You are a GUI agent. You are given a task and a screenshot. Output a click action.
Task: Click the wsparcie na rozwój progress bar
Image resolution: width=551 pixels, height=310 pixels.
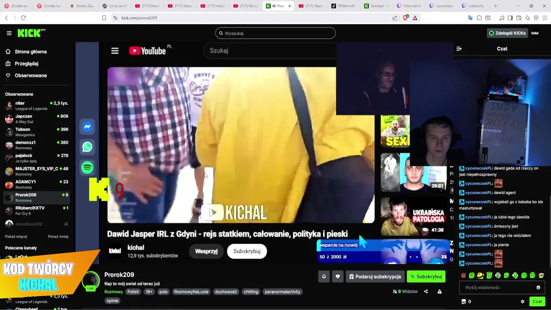click(x=383, y=251)
